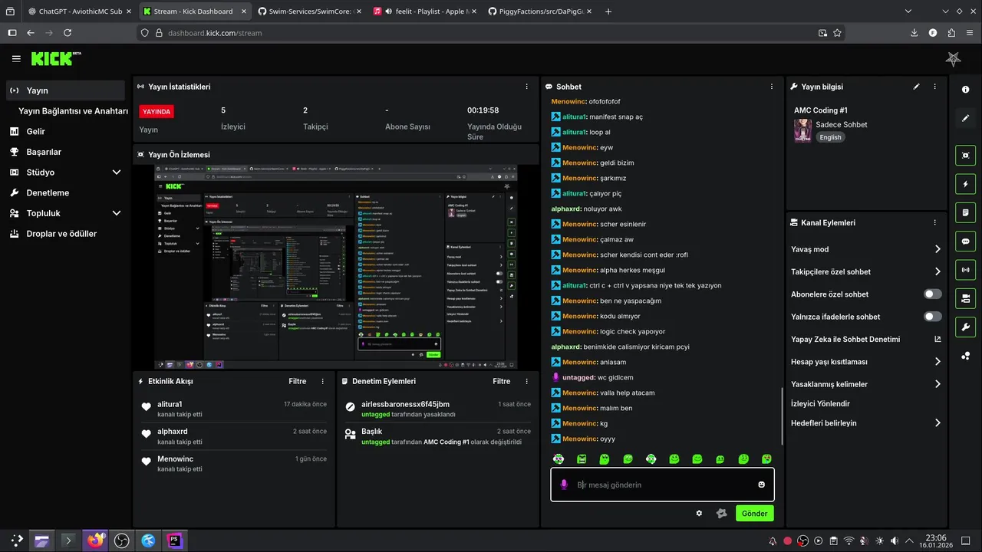This screenshot has height=552, width=982.
Task: Click the stream preview thumbnail
Action: point(335,267)
